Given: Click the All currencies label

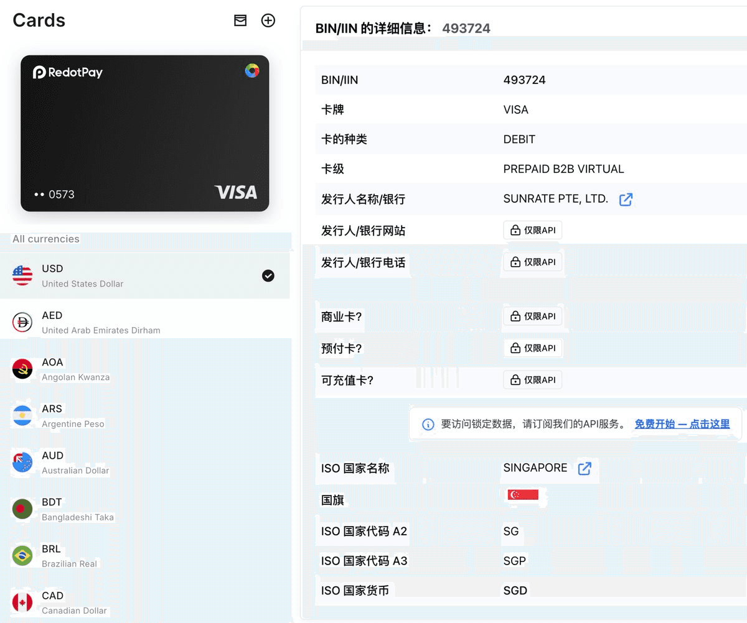Looking at the screenshot, I should coord(46,239).
